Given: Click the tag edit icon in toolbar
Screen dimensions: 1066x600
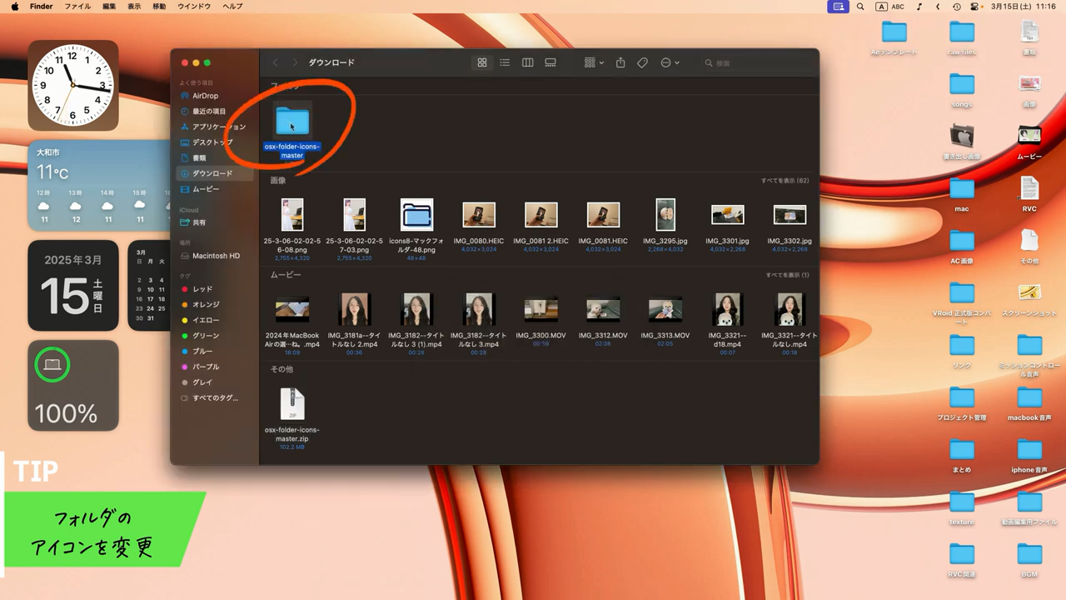Looking at the screenshot, I should 642,62.
